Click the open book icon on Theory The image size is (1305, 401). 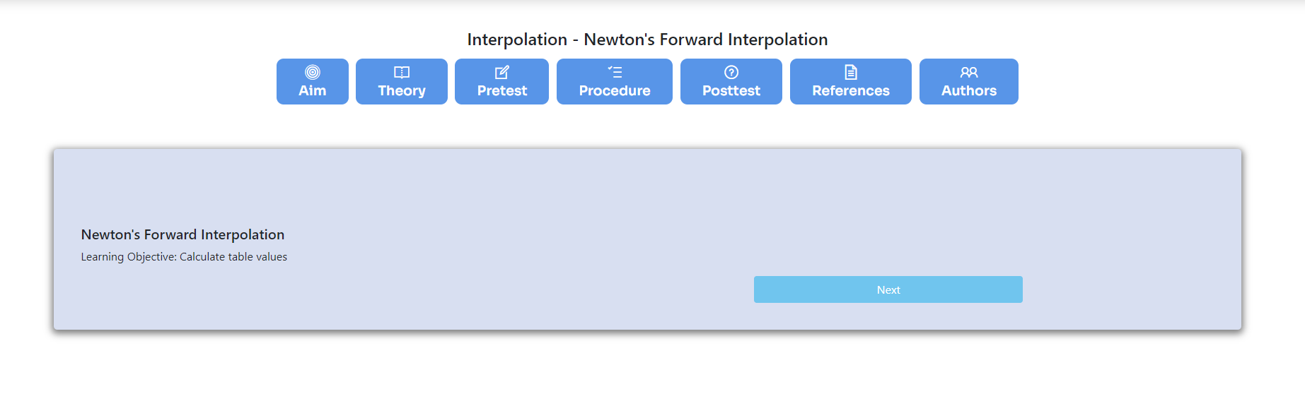tap(402, 72)
